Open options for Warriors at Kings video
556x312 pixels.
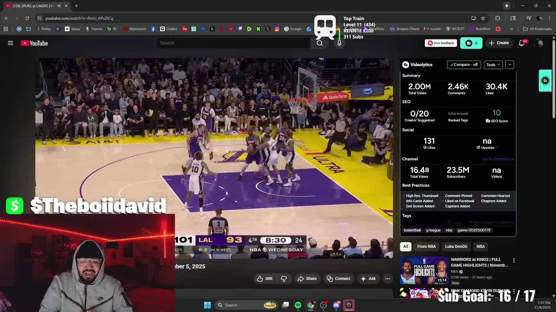click(514, 260)
